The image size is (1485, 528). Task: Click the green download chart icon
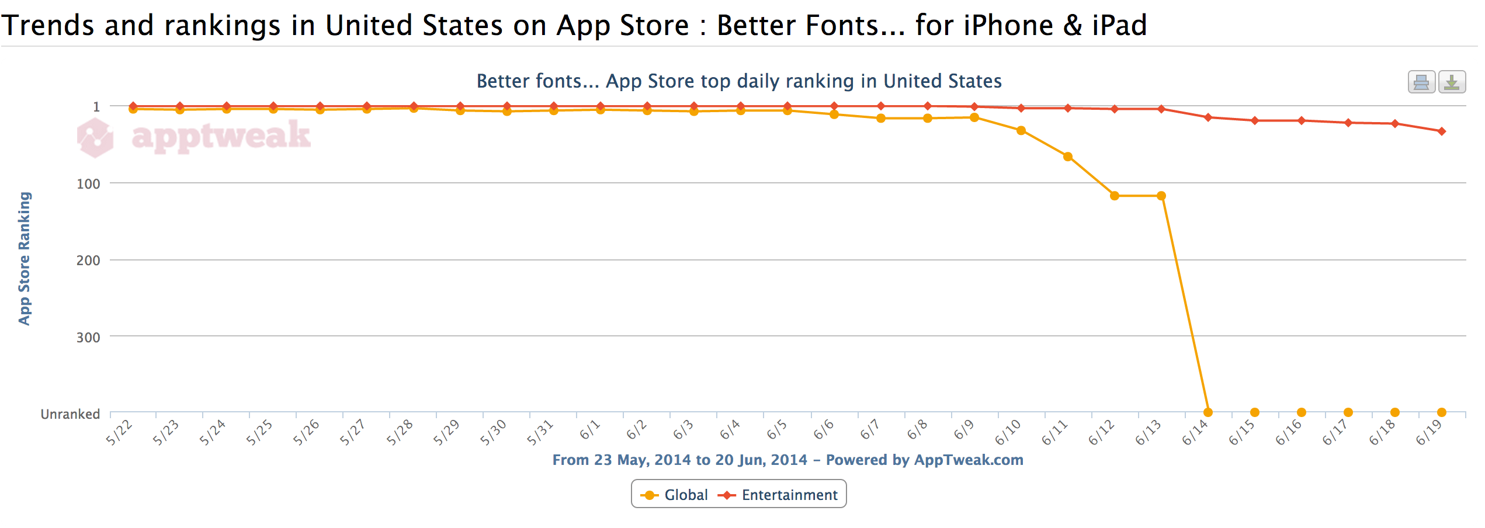pos(1453,82)
